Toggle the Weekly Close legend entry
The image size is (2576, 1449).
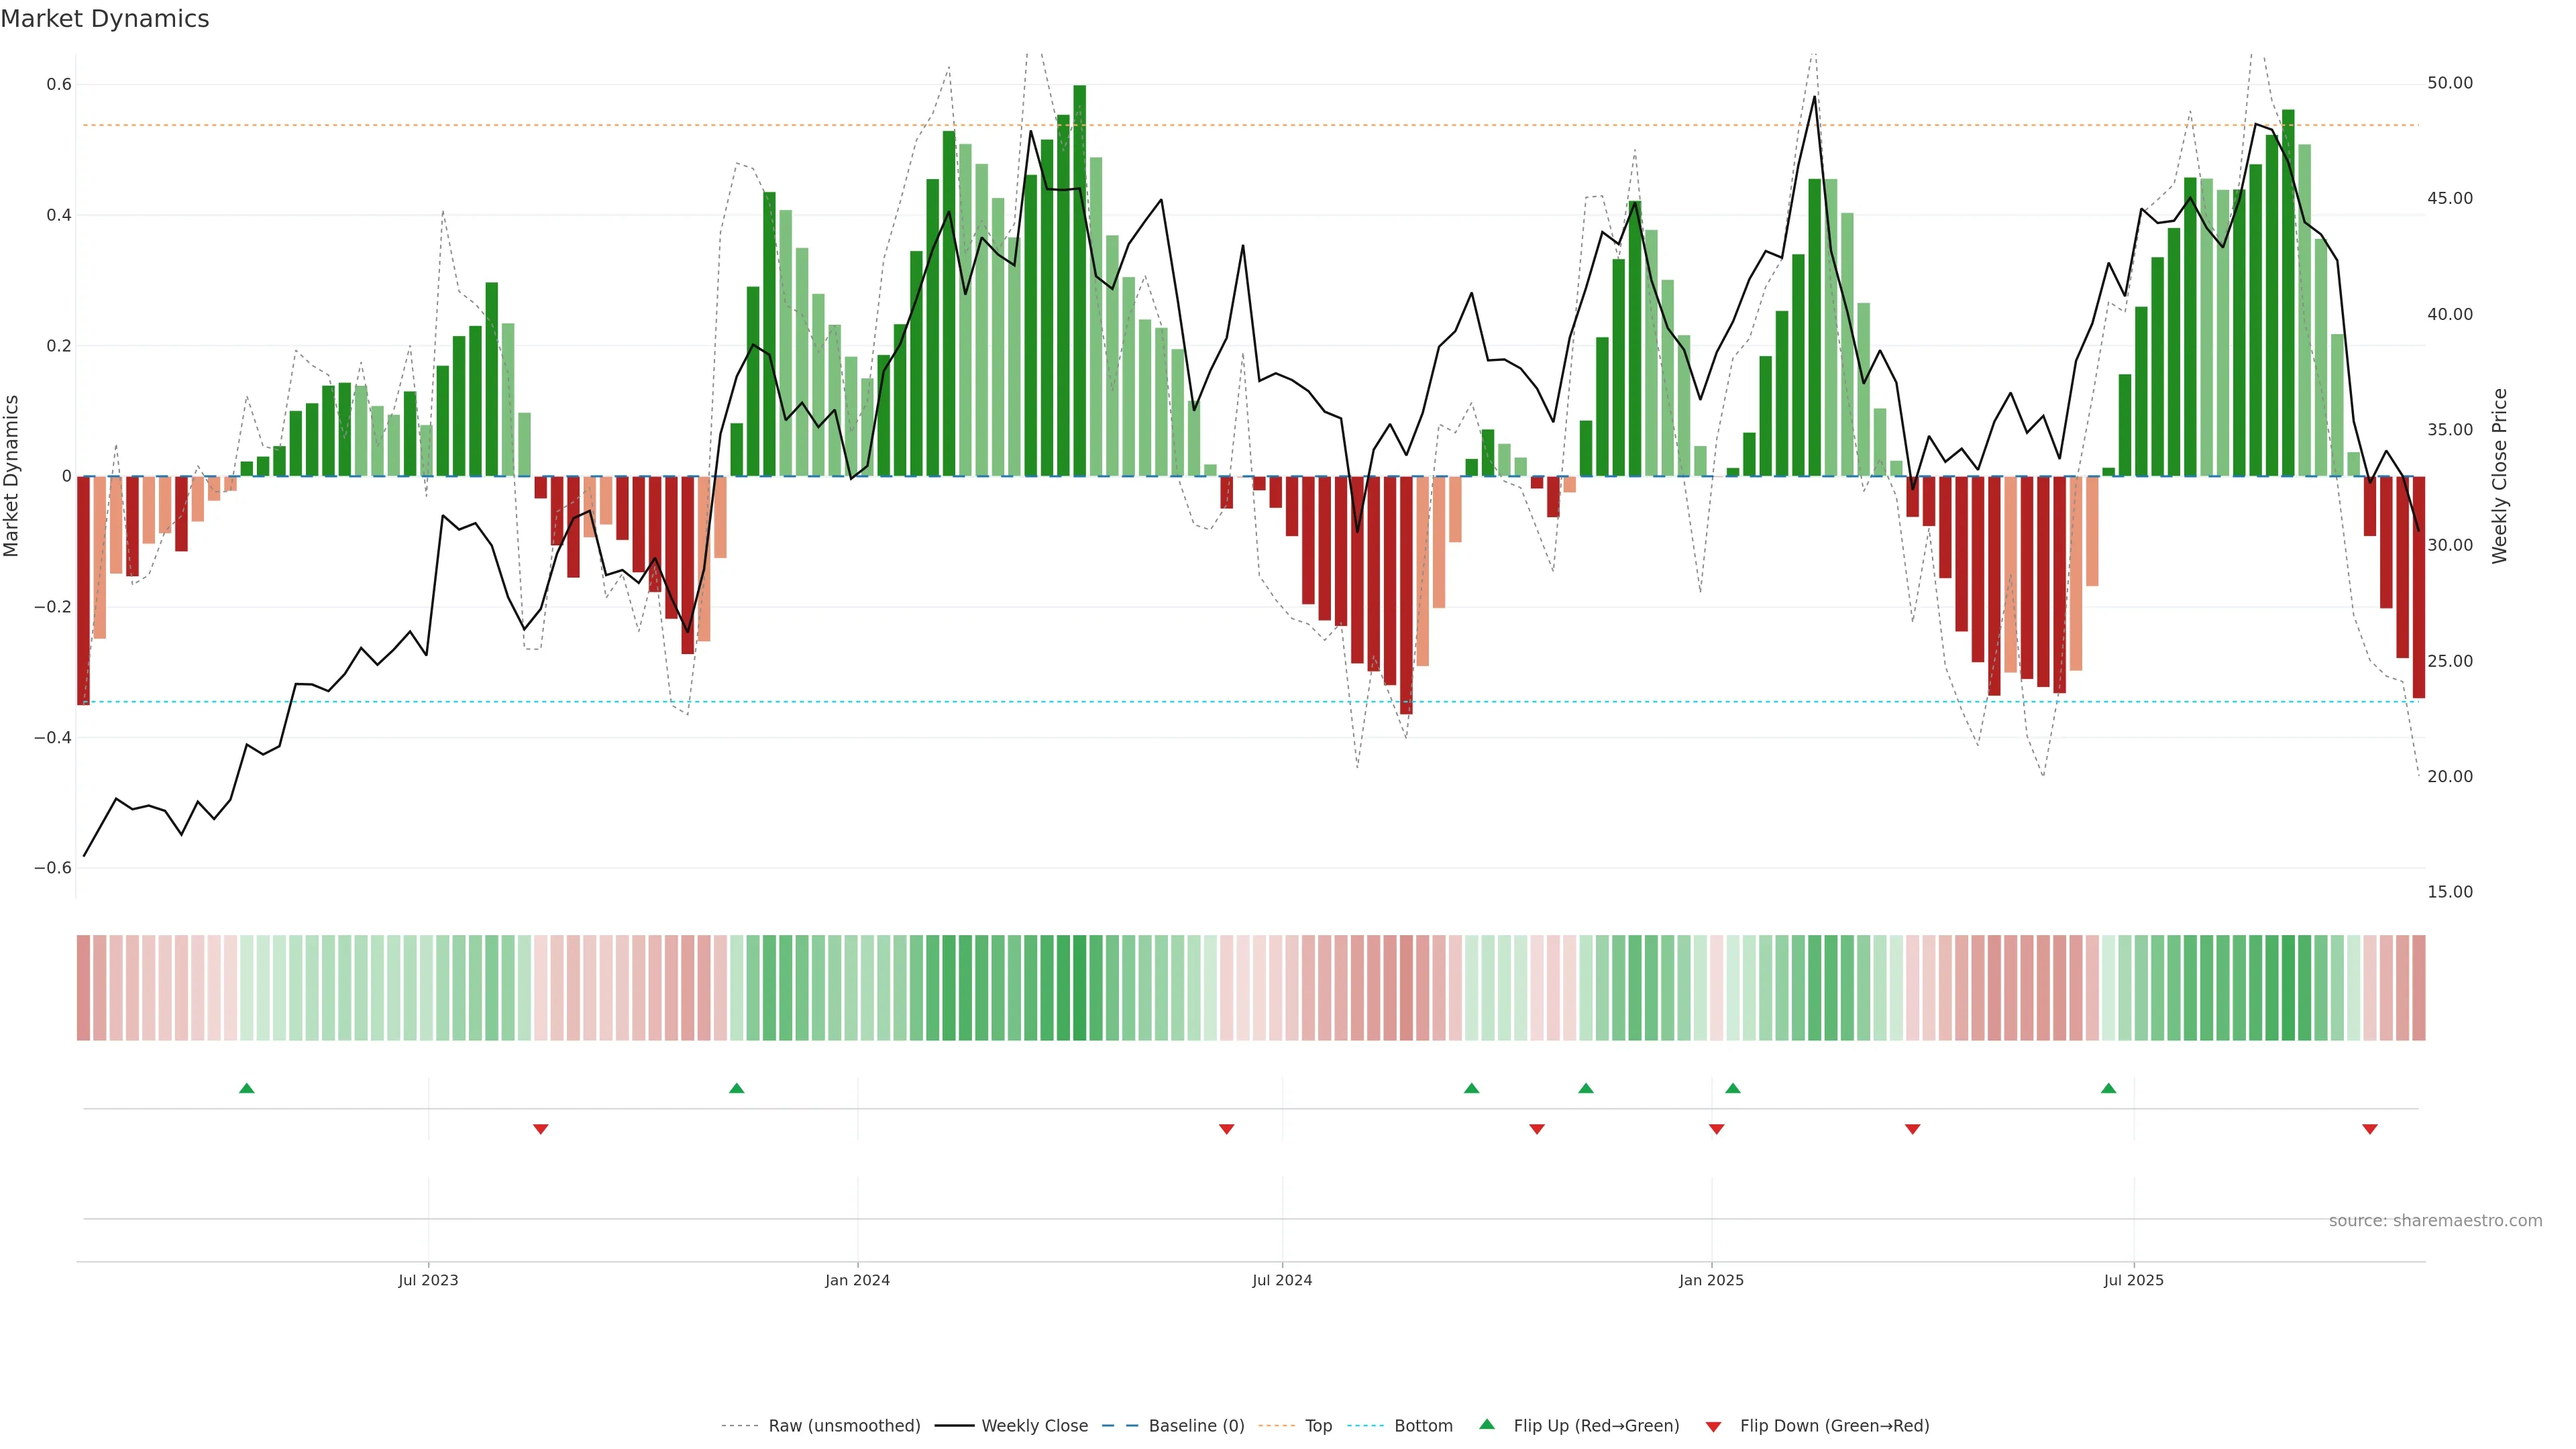[x=1034, y=1426]
